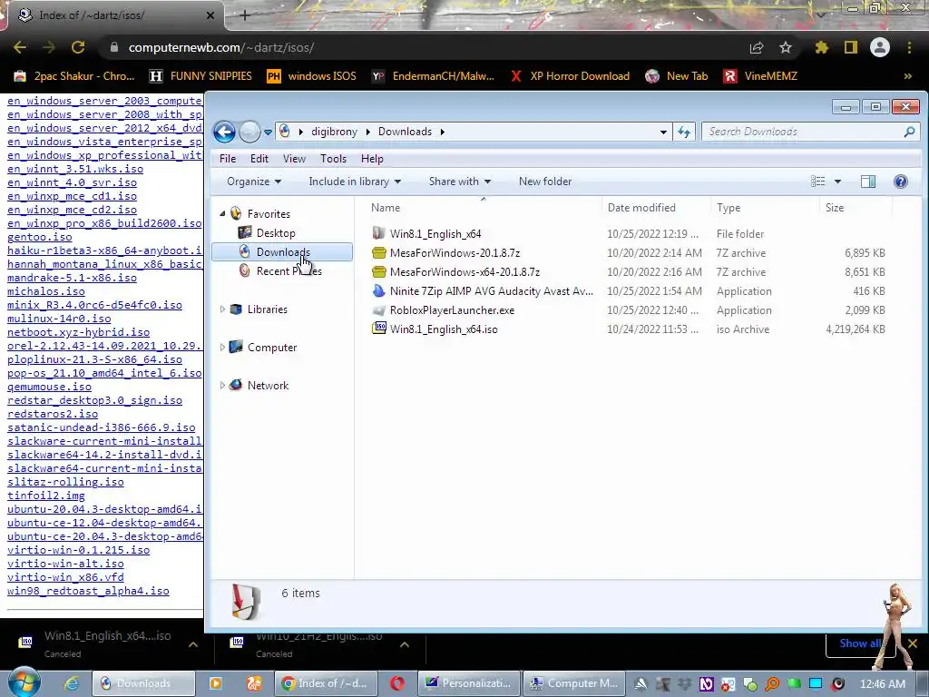Click the Explorer refresh button next to address bar
929x697 pixels.
click(x=684, y=132)
